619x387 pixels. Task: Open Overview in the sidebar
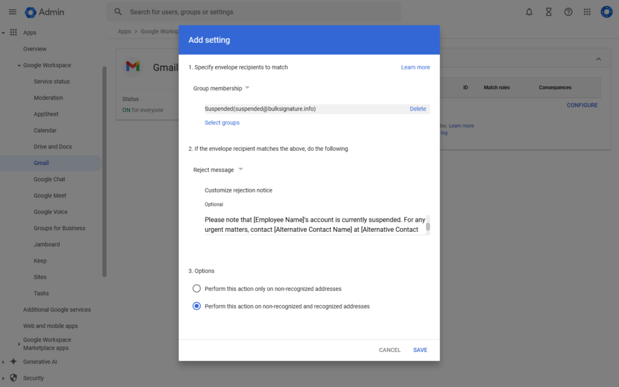[34, 49]
